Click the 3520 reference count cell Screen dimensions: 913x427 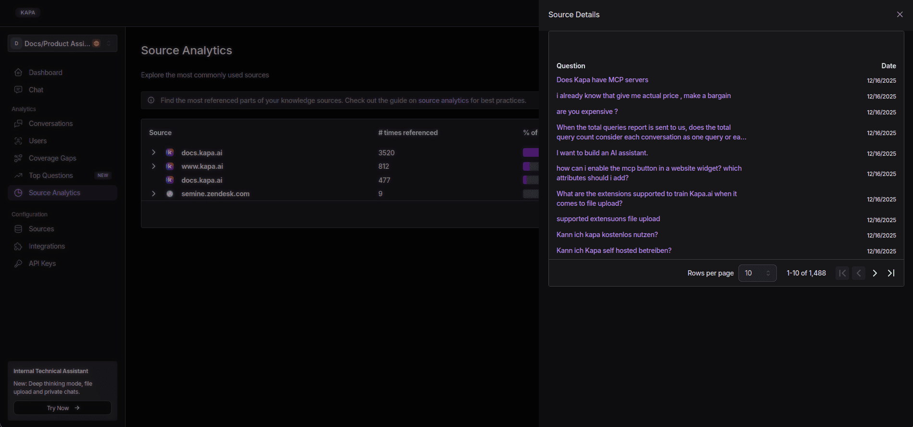[x=386, y=153]
